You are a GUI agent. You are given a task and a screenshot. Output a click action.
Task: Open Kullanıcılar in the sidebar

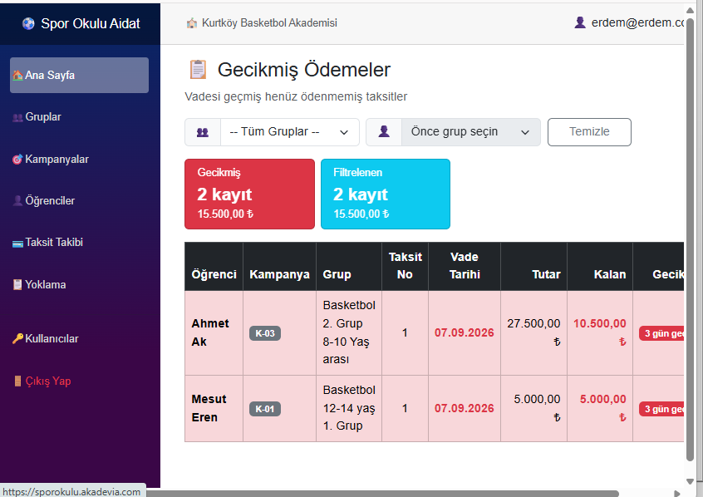79,338
